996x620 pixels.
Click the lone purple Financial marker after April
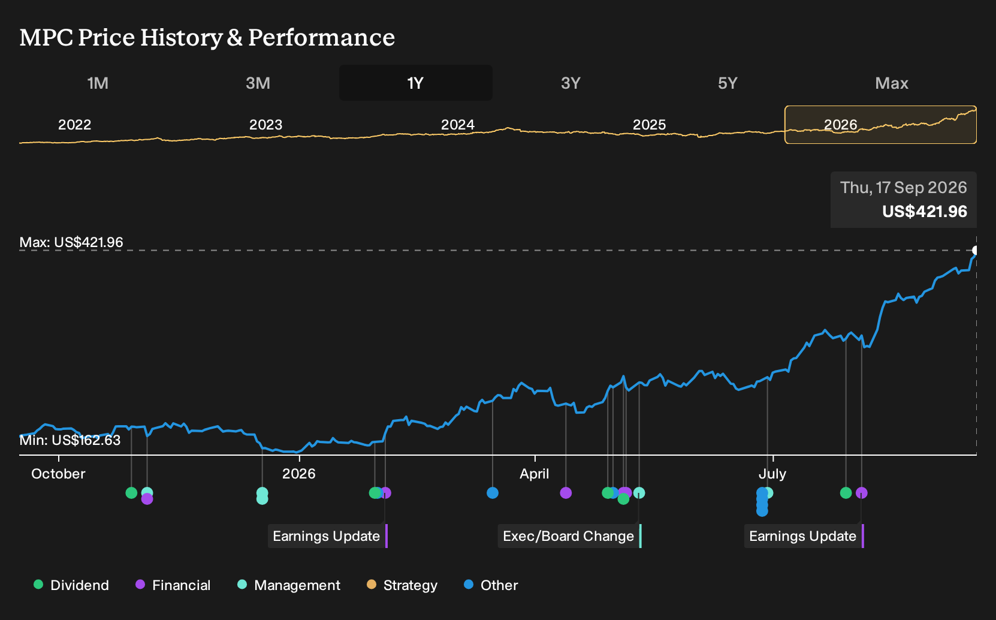point(566,493)
